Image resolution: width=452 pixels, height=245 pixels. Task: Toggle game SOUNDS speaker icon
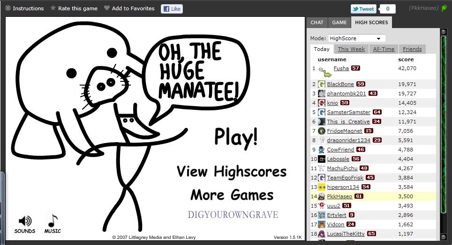(25, 221)
